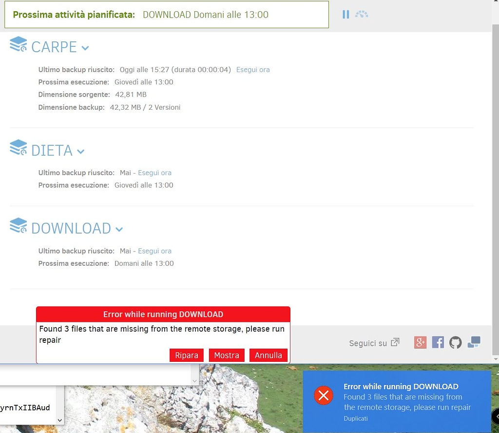Open Duplicati's GitHub page
The height and width of the screenshot is (433, 499).
(455, 342)
